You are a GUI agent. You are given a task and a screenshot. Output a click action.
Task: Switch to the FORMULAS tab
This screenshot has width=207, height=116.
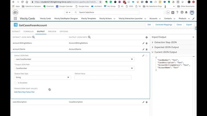click(x=28, y=32)
